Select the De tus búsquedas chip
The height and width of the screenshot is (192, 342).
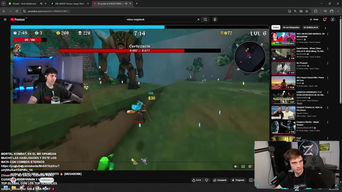[291, 27]
